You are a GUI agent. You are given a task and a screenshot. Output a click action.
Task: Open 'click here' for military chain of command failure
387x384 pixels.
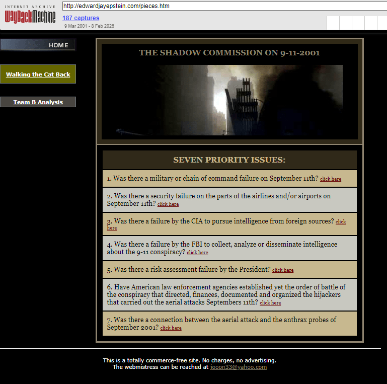(330, 179)
